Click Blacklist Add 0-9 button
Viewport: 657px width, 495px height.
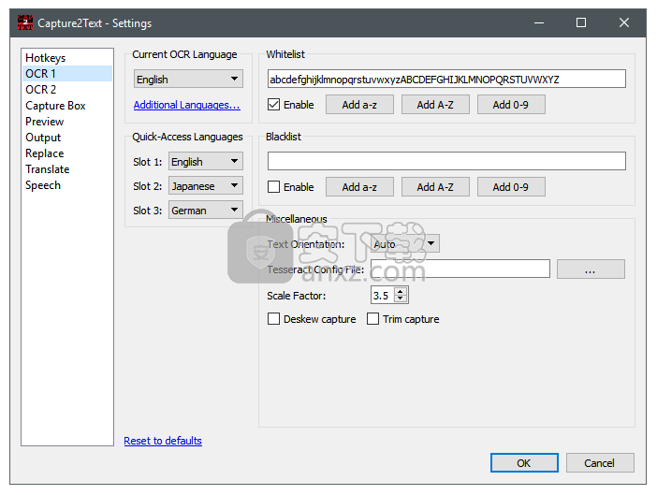(511, 187)
